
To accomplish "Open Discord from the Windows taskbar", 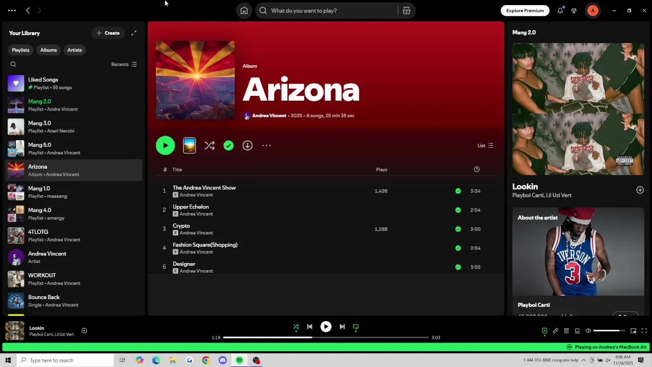I will click(223, 360).
